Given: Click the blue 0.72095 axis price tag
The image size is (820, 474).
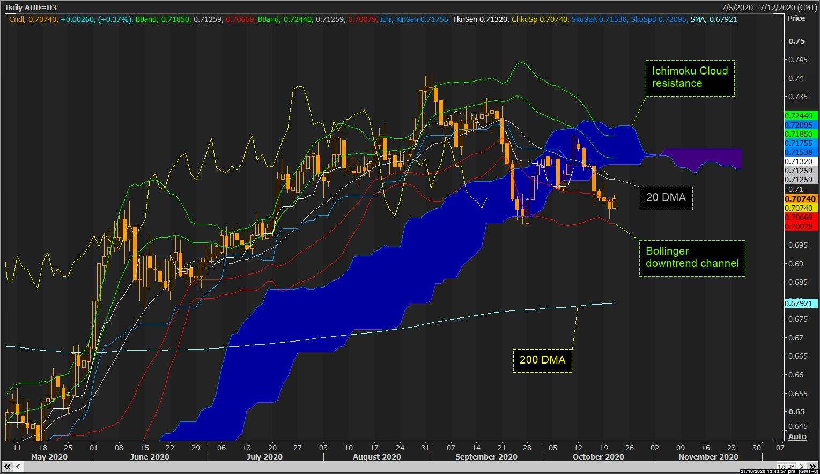Looking at the screenshot, I should coord(801,125).
